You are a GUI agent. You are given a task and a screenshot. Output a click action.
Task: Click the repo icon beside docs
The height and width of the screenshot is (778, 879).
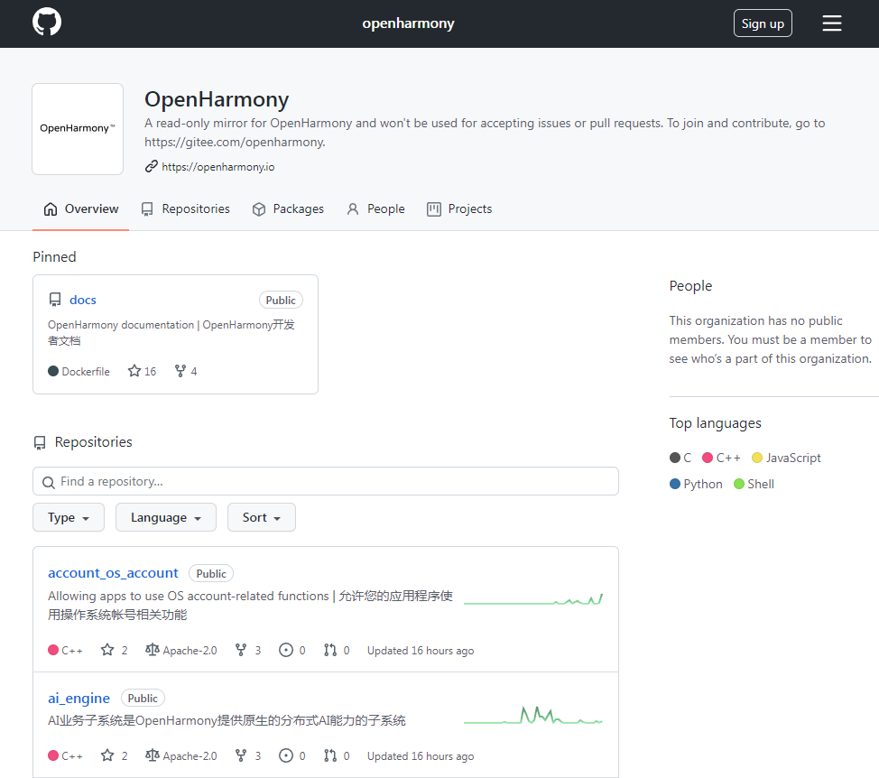pos(55,300)
